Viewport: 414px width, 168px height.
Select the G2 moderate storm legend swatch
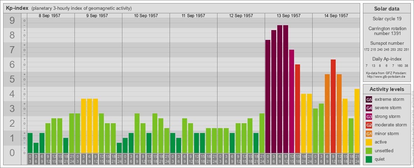(369, 125)
